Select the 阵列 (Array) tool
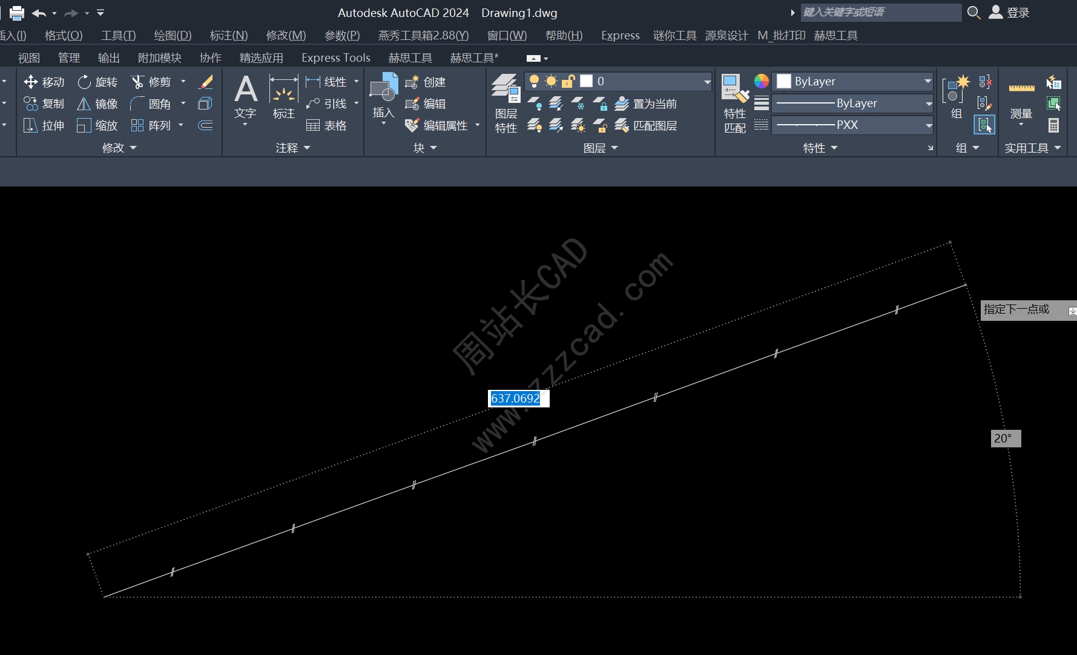This screenshot has width=1077, height=655. [151, 125]
